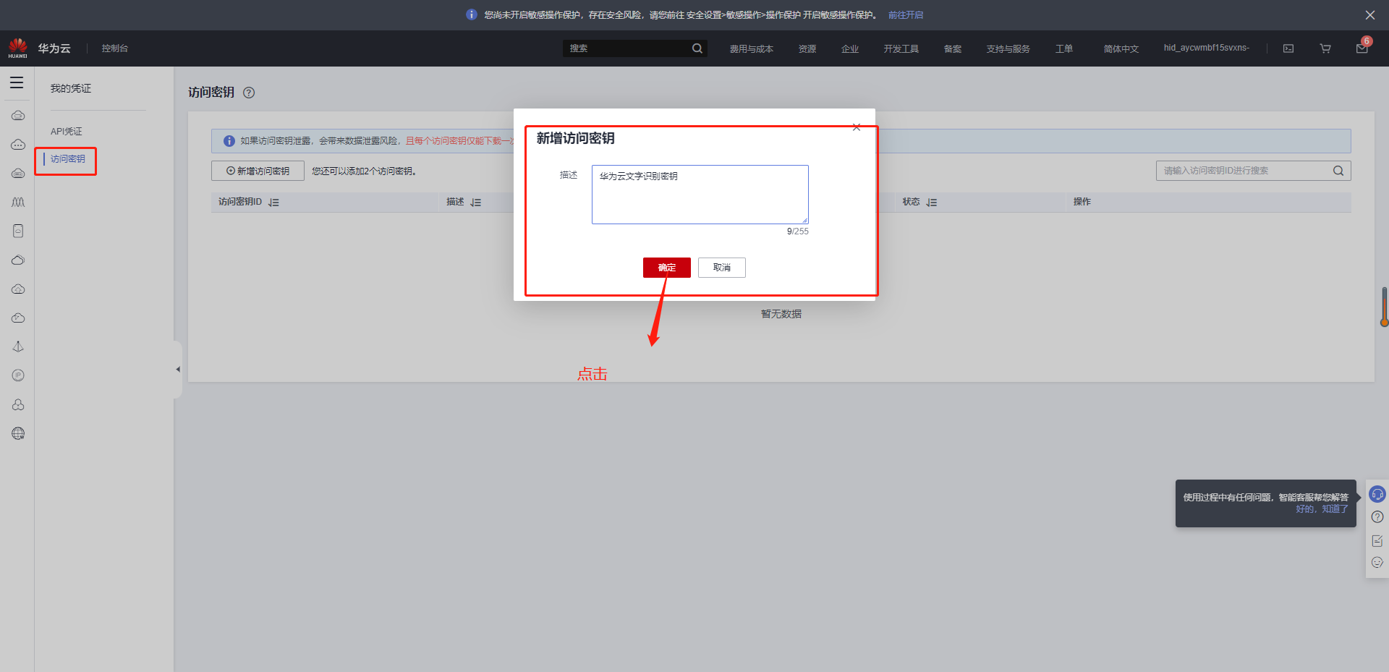Collapse the left navigation panel arrow
Viewport: 1389px width, 672px height.
178,370
